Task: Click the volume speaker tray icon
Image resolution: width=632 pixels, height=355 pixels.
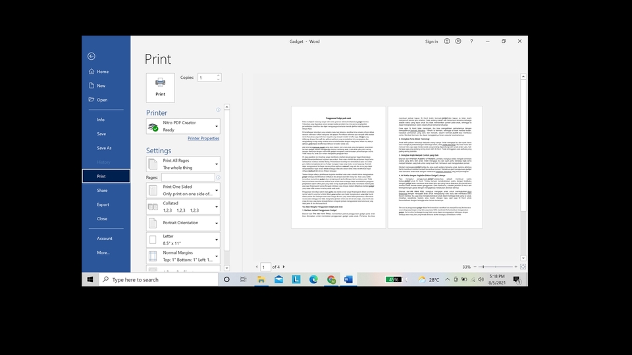Action: tap(481, 279)
